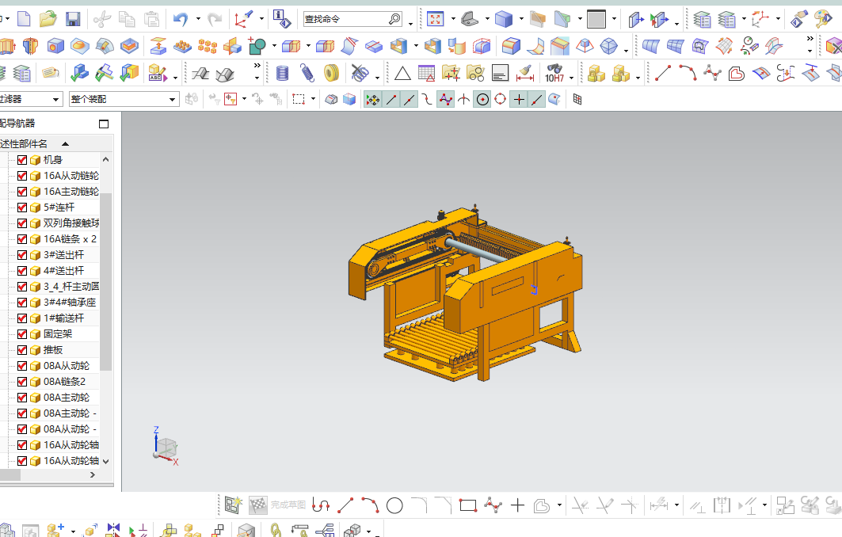Click the yellow disc spring icon
The height and width of the screenshot is (537, 842).
(x=332, y=73)
